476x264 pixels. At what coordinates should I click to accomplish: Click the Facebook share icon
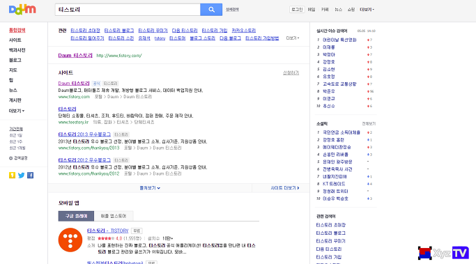[31, 175]
